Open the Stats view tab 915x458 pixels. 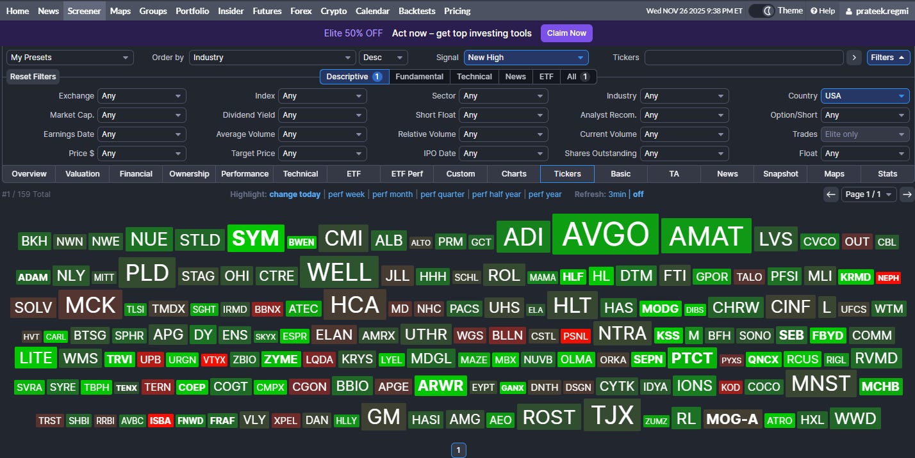coord(887,174)
